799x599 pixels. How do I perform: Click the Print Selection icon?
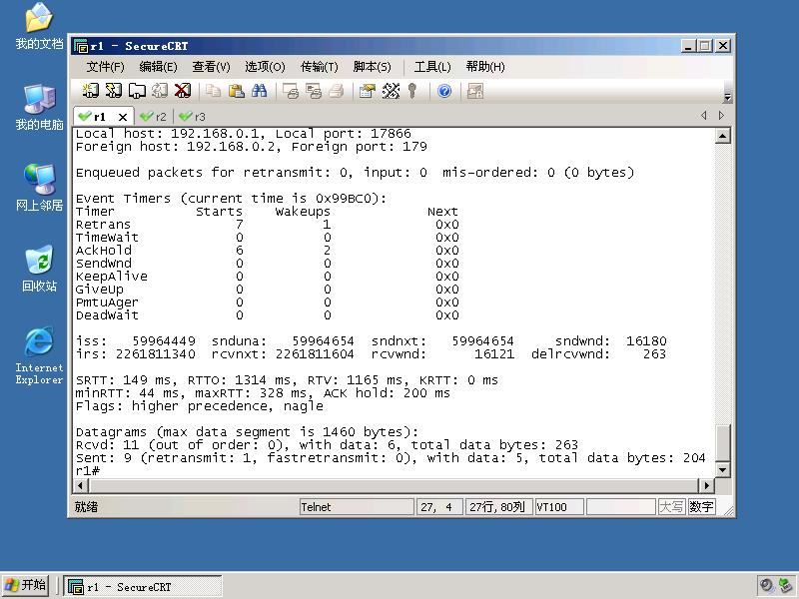pyautogui.click(x=313, y=91)
